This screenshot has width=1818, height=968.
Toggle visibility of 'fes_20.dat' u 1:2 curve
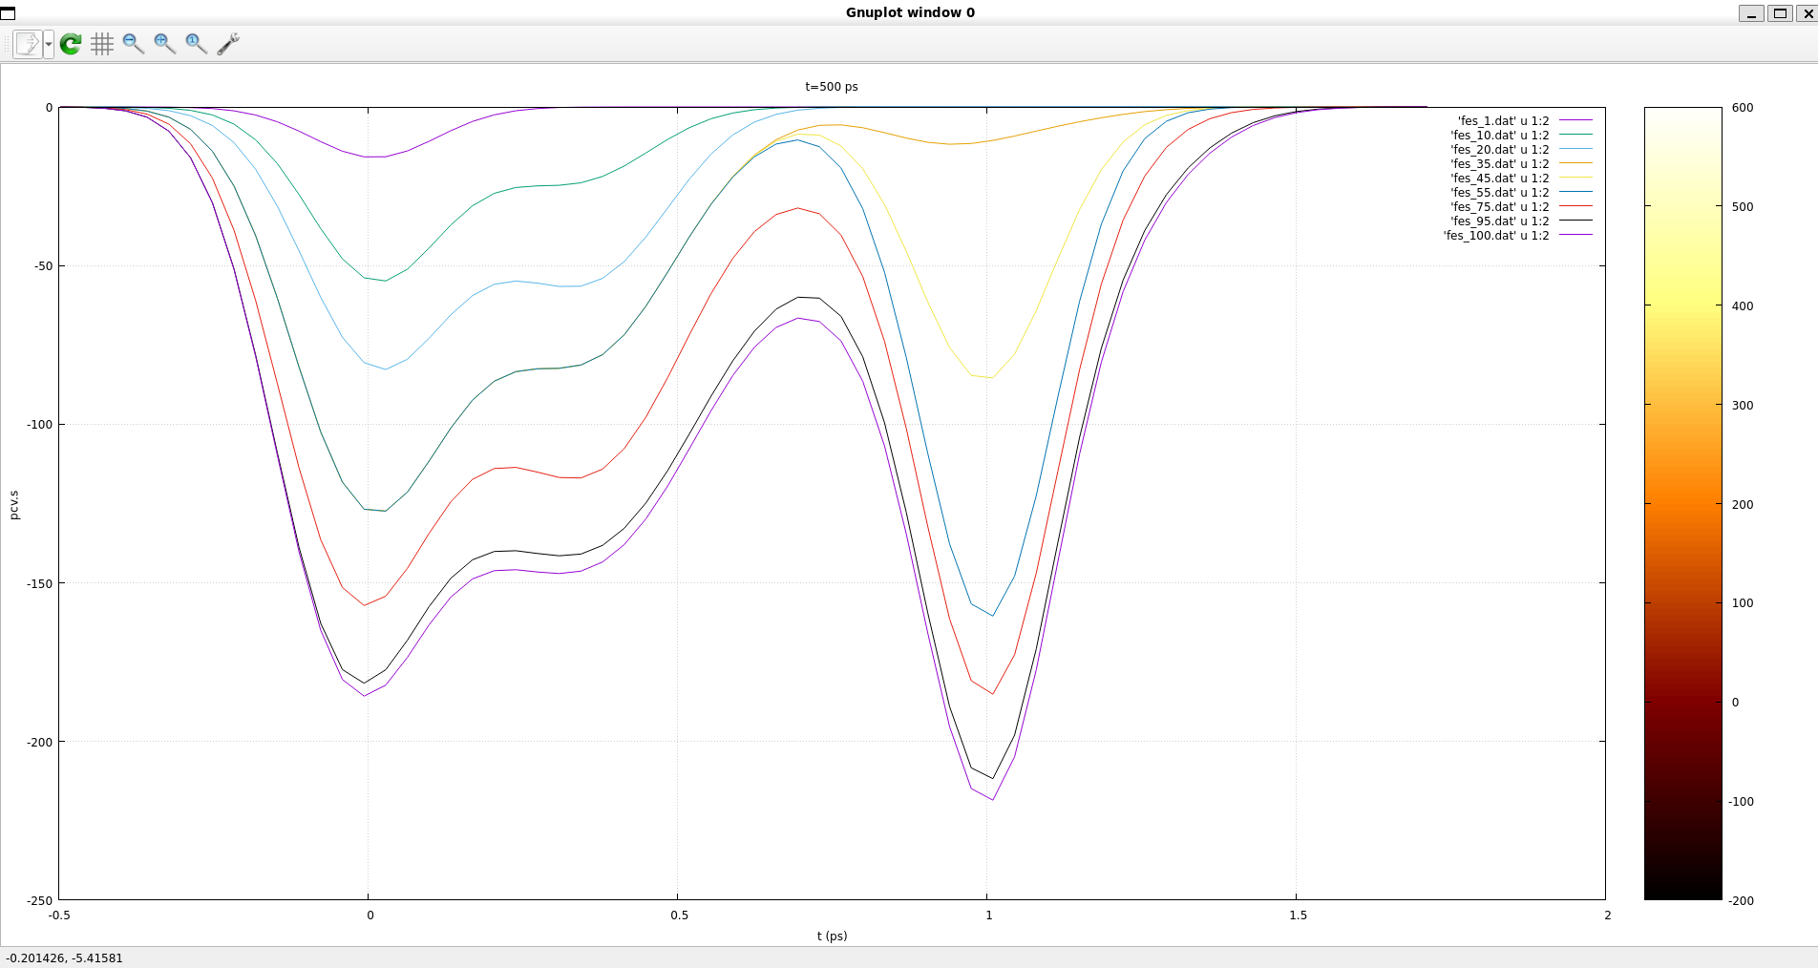click(x=1521, y=150)
